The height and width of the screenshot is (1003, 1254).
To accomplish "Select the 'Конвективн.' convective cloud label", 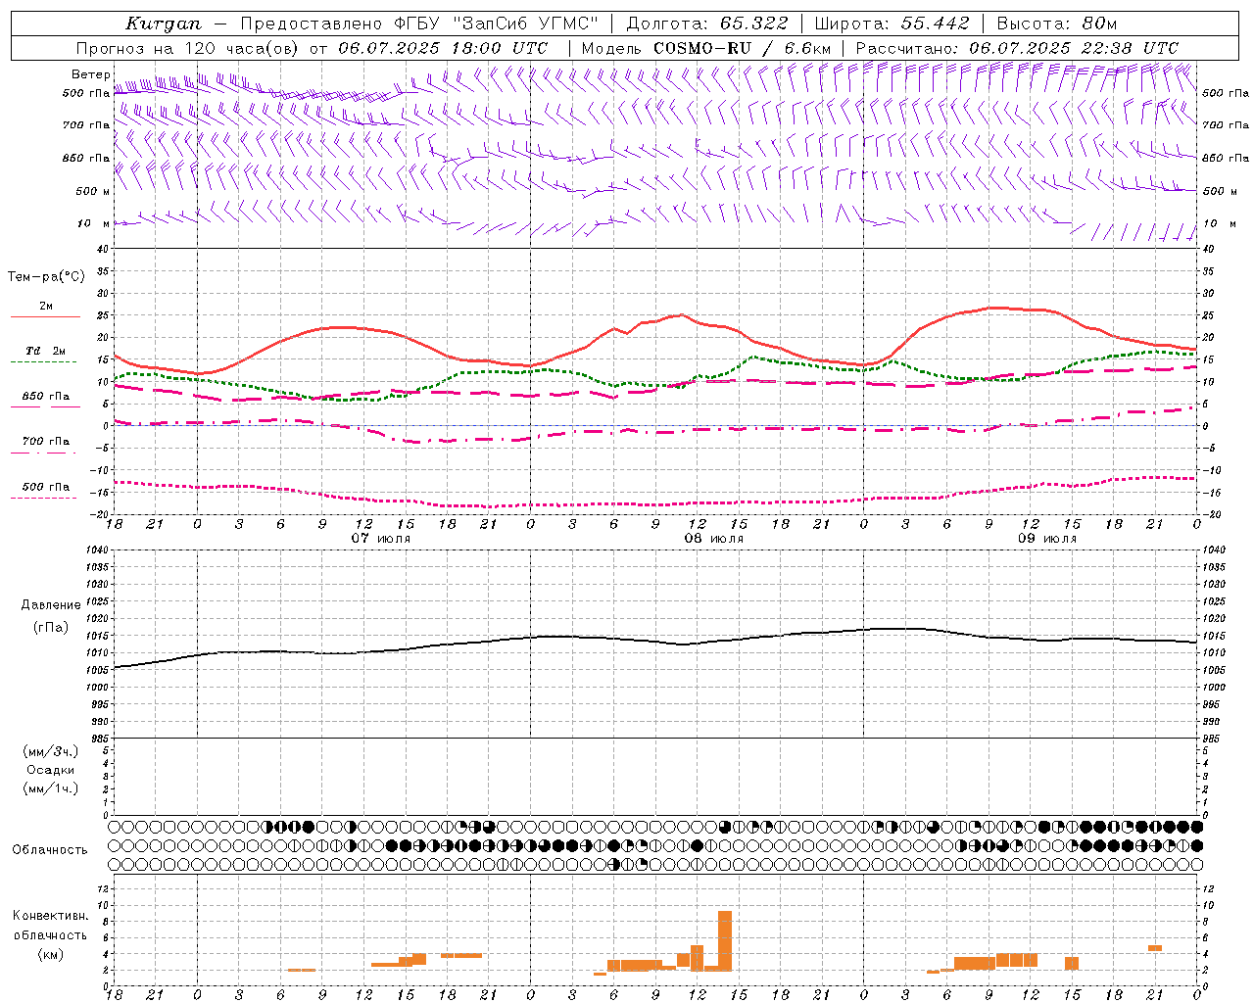I will [50, 916].
